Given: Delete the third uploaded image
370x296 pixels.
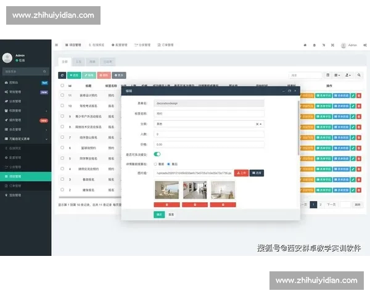Looking at the screenshot, I should tap(223, 205).
